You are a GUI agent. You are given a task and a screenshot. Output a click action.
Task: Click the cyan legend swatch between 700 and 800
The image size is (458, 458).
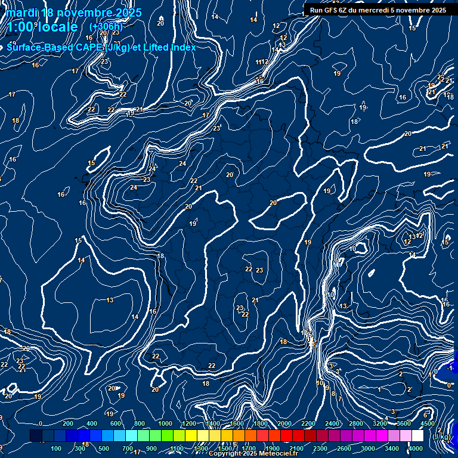click(x=131, y=435)
